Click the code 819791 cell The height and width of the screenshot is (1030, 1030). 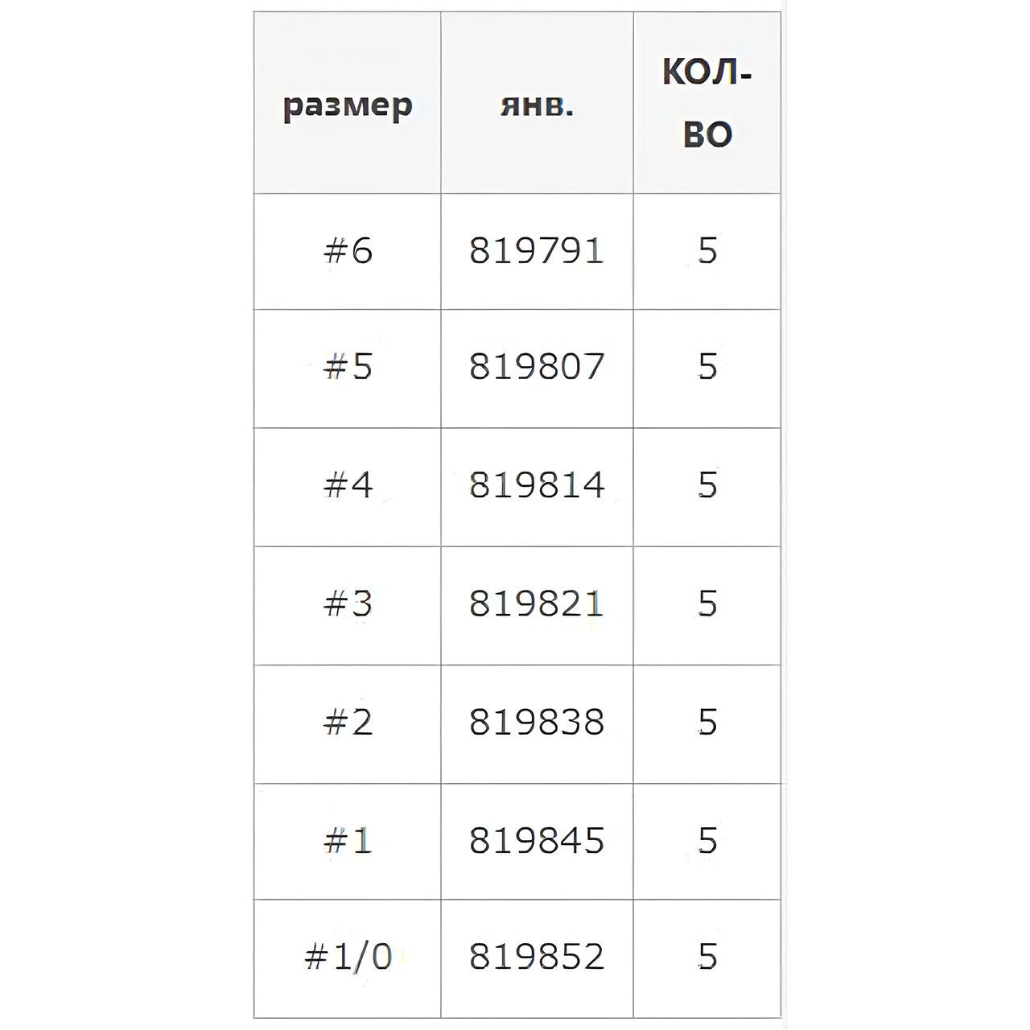click(x=537, y=251)
